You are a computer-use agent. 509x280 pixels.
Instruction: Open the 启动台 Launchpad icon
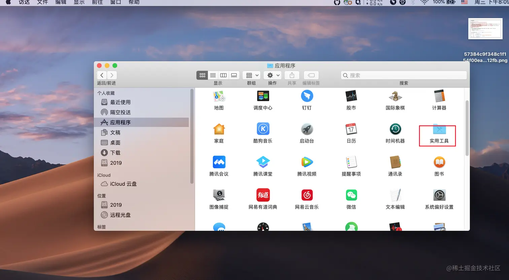[307, 129]
